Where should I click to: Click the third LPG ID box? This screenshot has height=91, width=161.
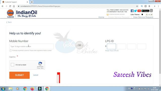(x=132, y=47)
